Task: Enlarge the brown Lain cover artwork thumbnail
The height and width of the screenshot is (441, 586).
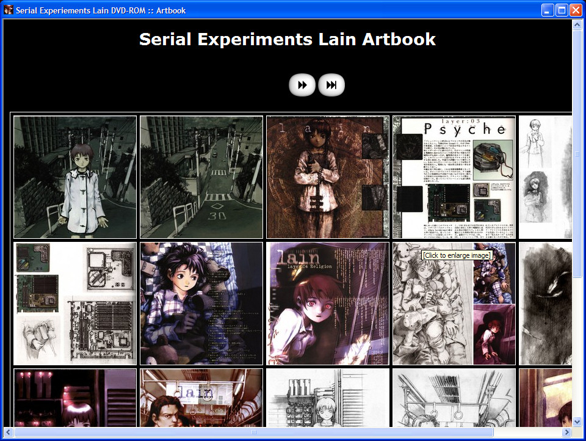Action: 328,177
